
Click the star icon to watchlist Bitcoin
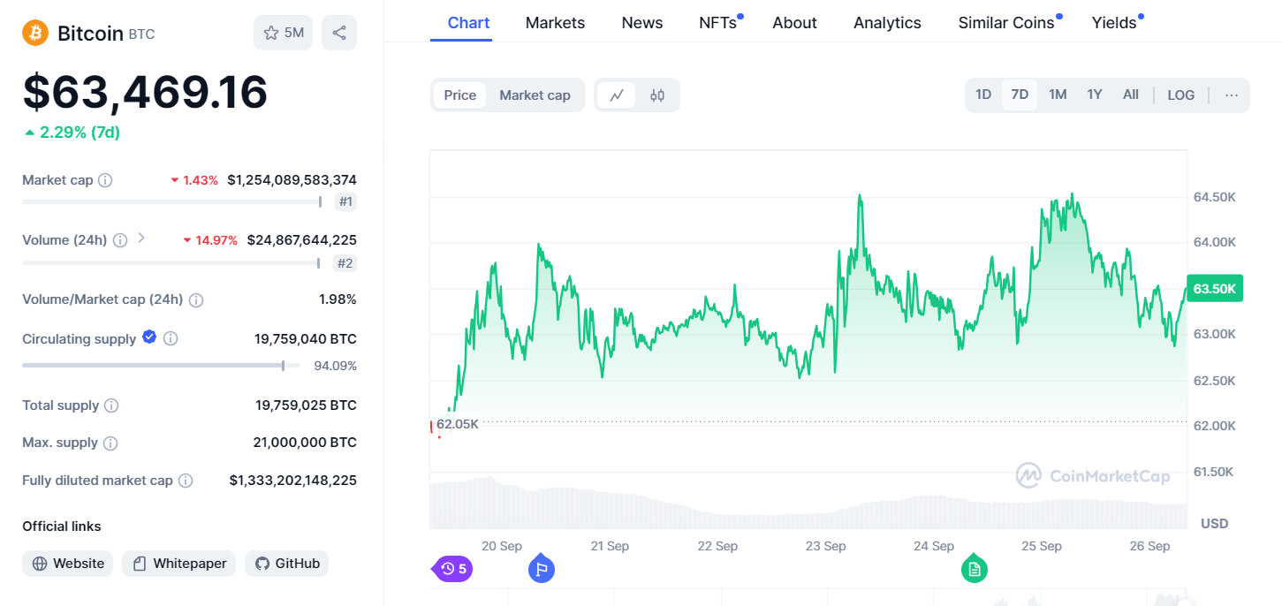coord(269,31)
